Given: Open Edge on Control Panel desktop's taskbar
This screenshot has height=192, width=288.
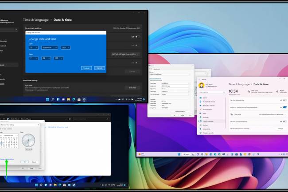Looking at the screenshot, I should point(60,185).
